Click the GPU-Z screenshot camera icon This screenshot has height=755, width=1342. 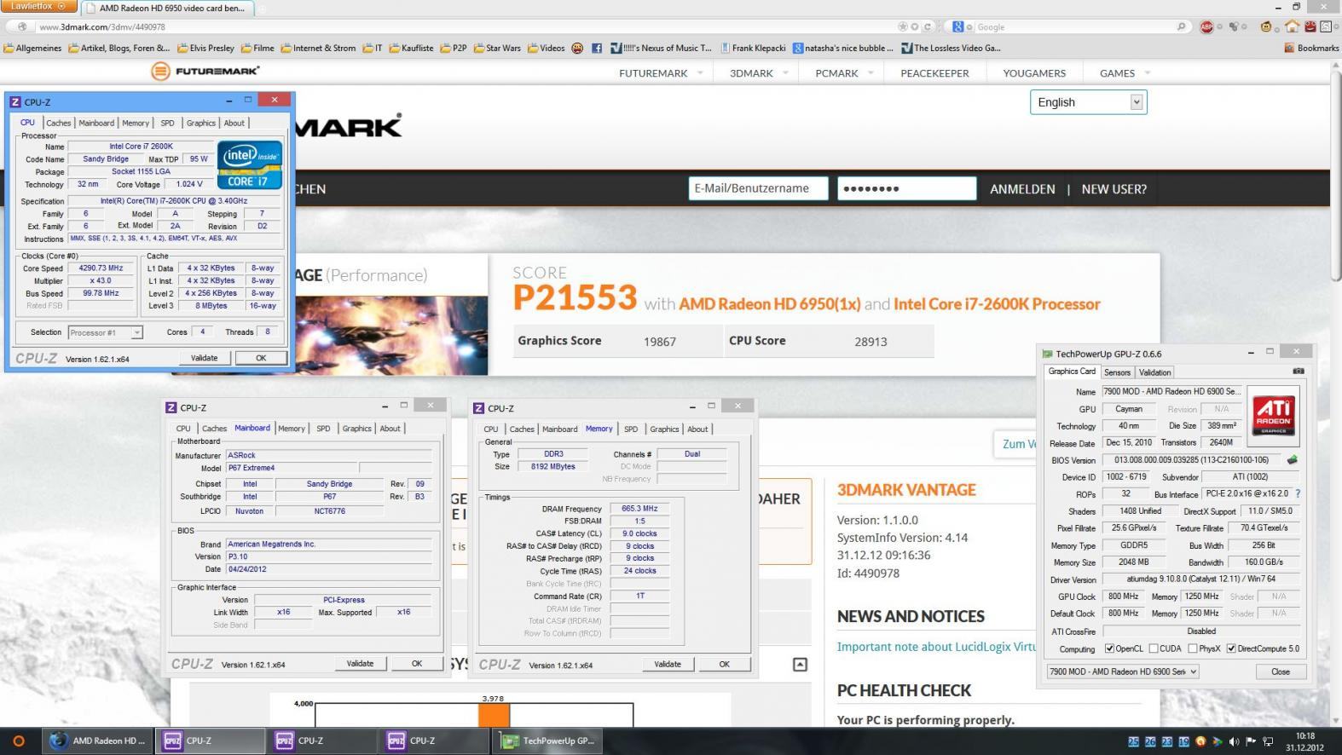[1298, 372]
